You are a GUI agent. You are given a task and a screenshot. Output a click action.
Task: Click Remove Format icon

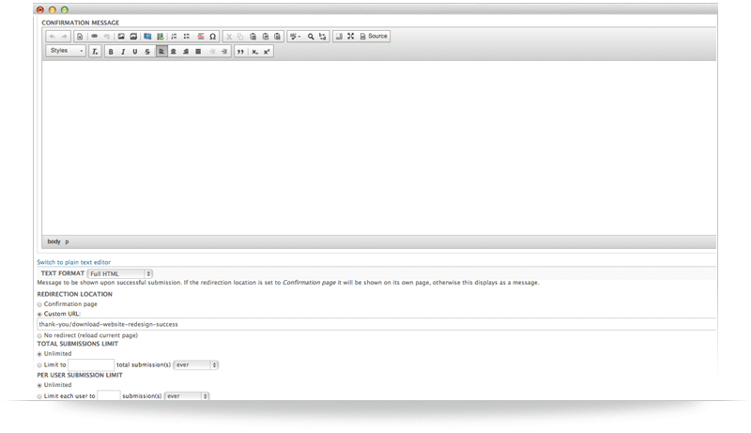(95, 52)
